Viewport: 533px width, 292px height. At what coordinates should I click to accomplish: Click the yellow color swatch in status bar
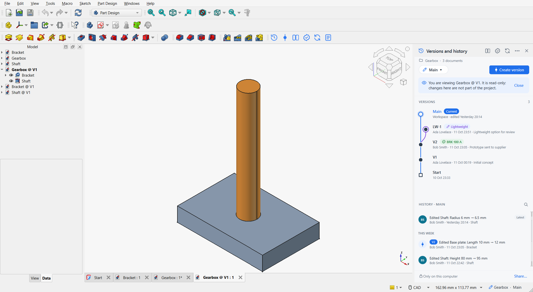(x=392, y=287)
